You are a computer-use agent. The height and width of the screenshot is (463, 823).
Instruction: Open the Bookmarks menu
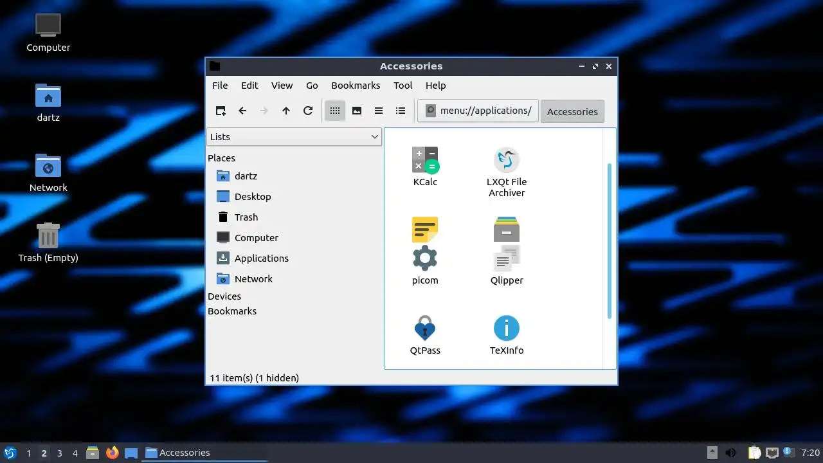click(x=356, y=86)
